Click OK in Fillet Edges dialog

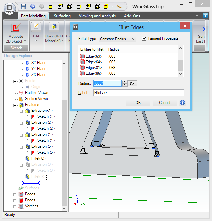point(138,103)
